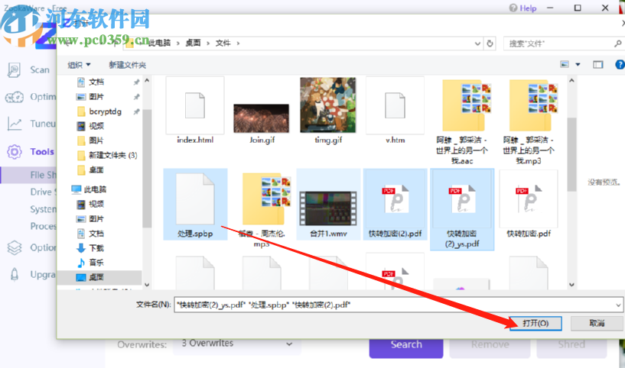The image size is (625, 368).
Task: Select 快转加密(2)_ys.pdf file icon
Action: pyautogui.click(x=462, y=199)
